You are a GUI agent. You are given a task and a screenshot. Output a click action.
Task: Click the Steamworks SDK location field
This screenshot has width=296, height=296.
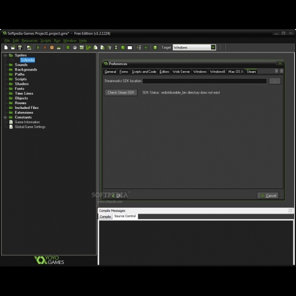(x=204, y=81)
